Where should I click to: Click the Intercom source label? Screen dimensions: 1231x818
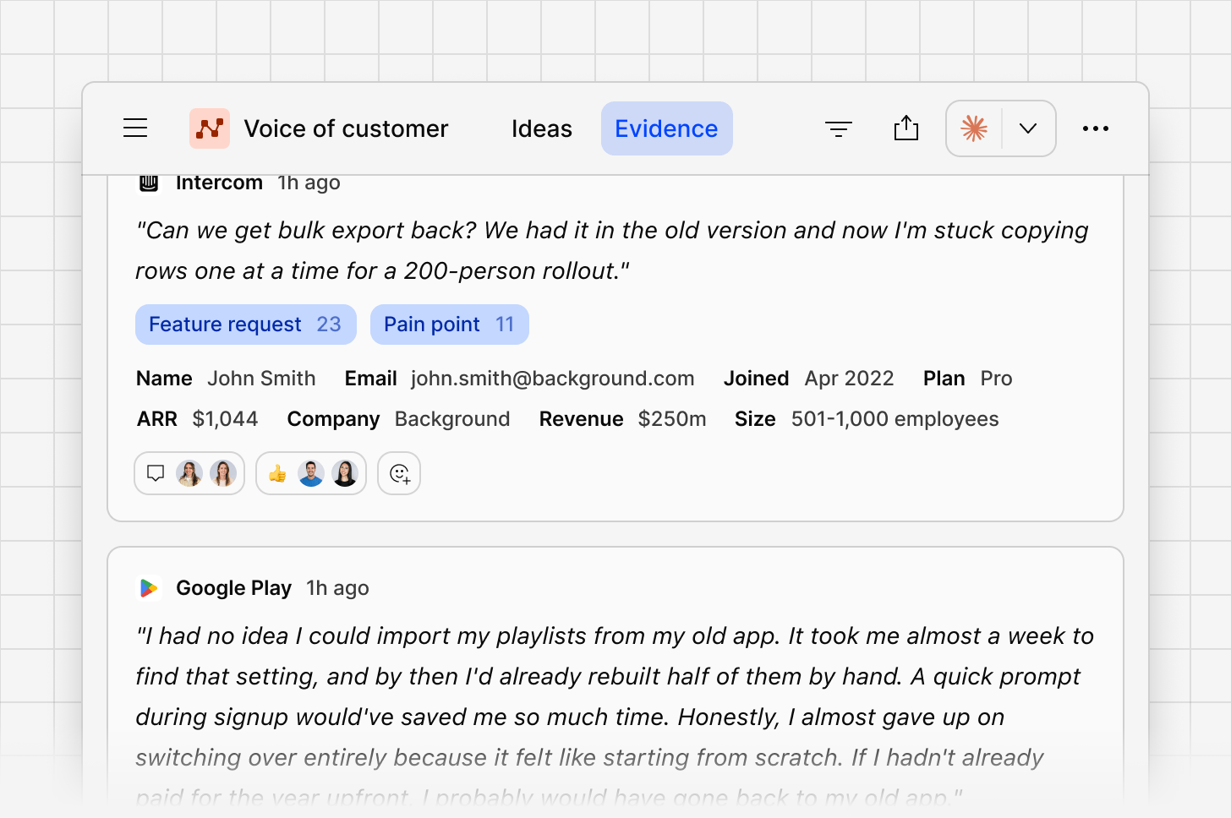tap(219, 183)
